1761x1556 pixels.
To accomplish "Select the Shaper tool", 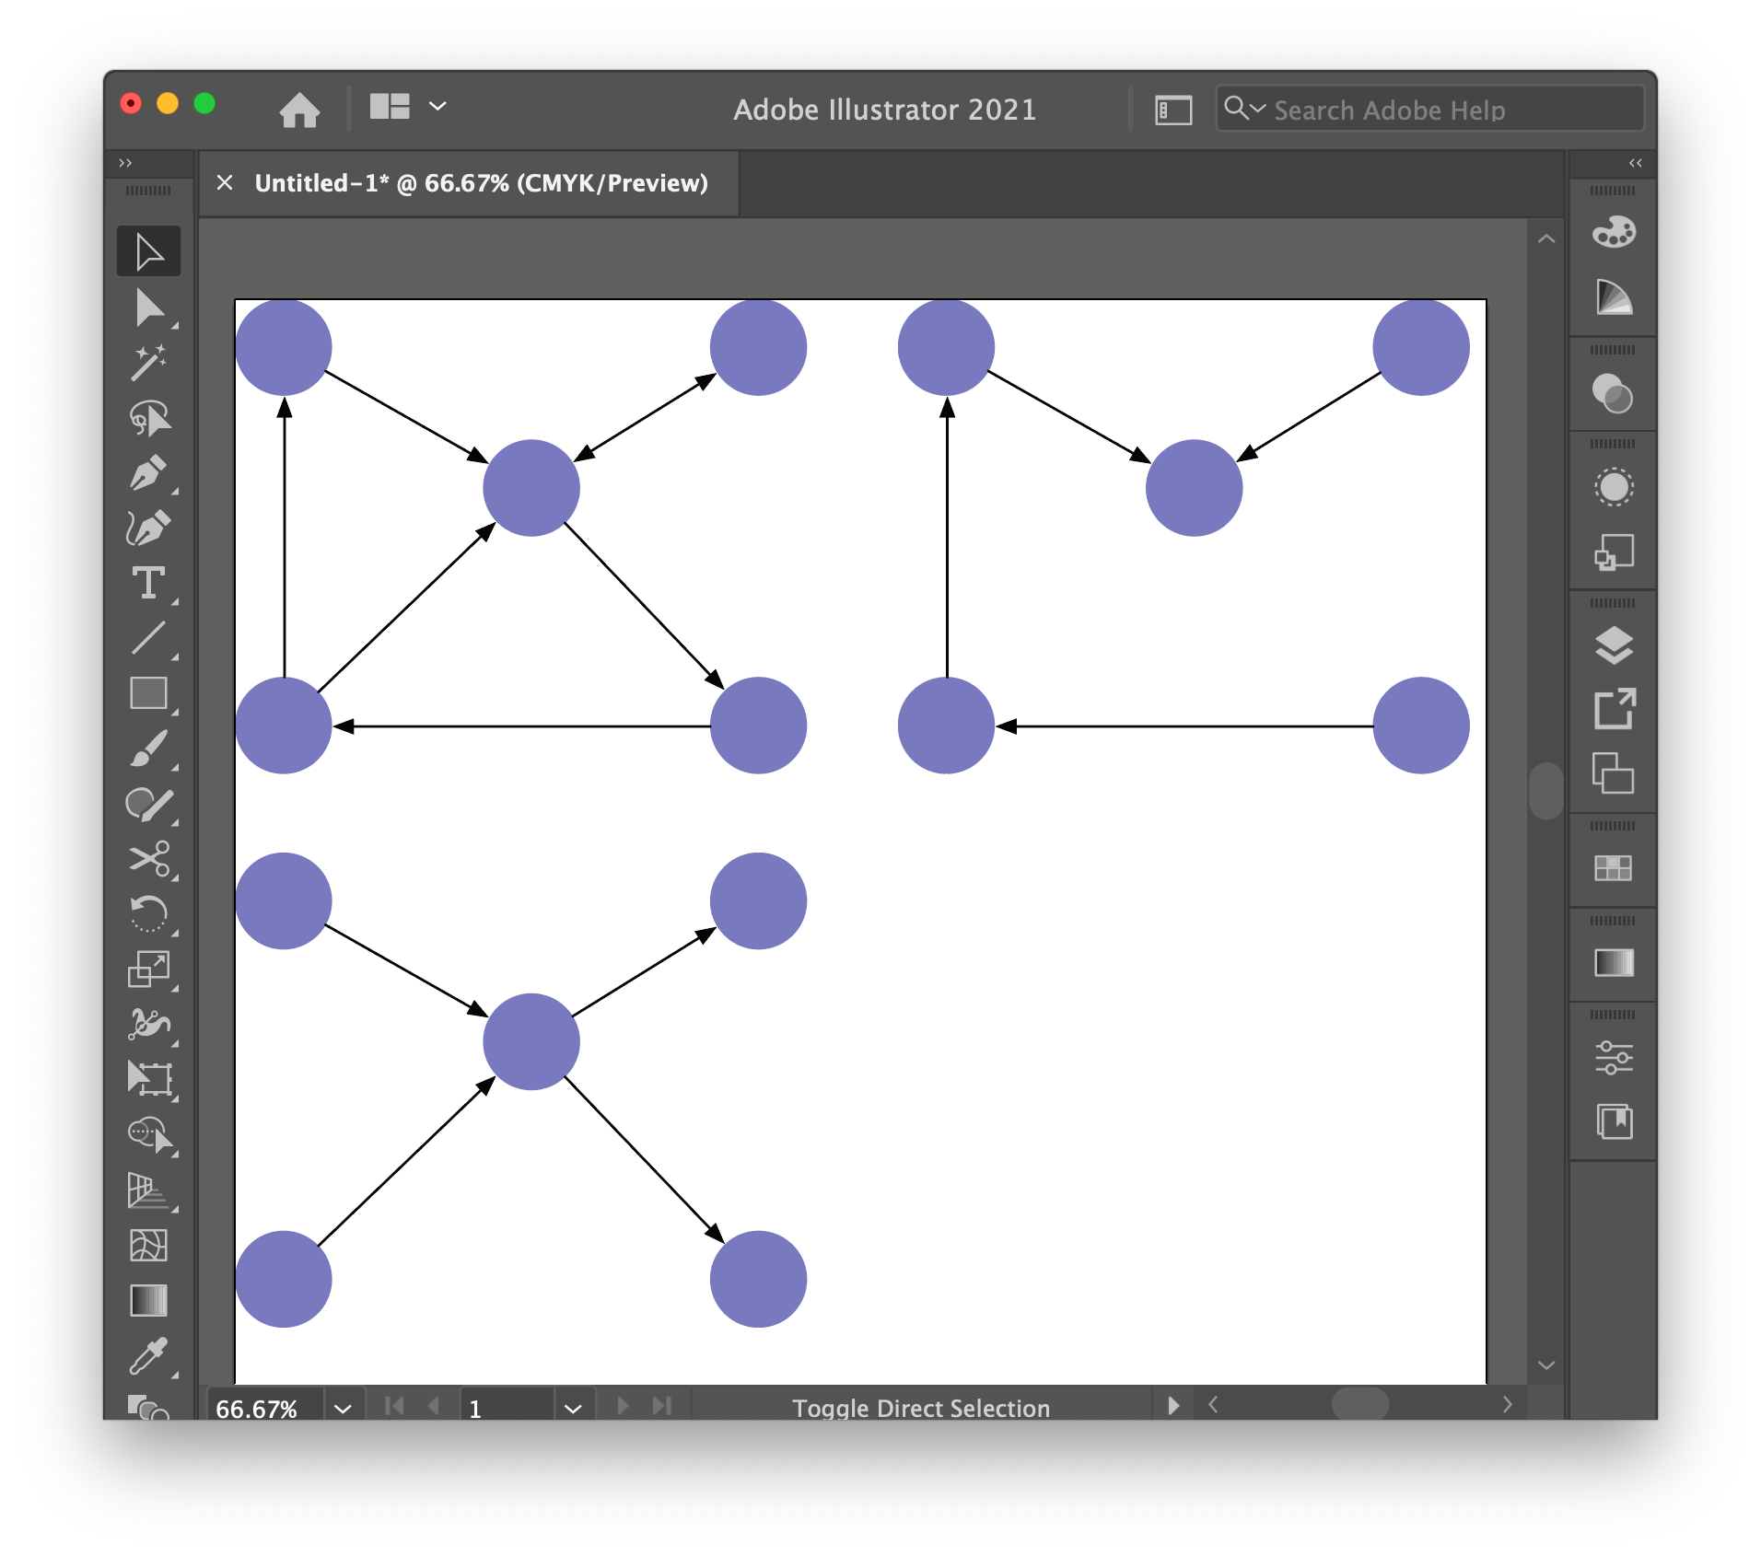I will 148,804.
